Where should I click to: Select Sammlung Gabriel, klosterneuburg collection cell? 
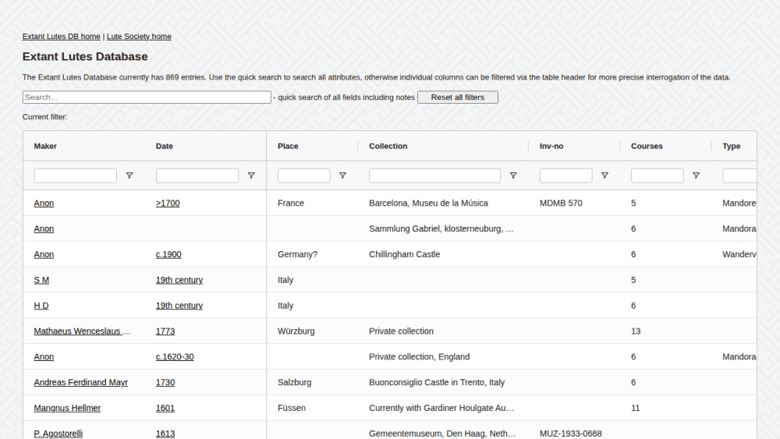[x=441, y=228]
